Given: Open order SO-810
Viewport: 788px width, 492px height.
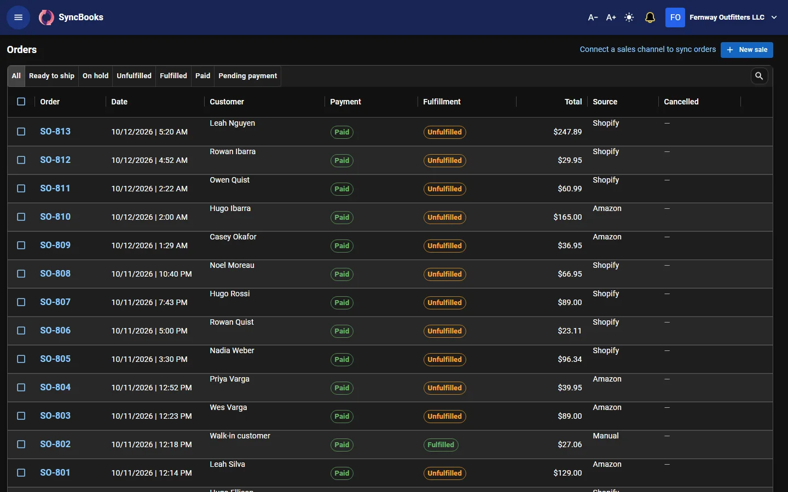Looking at the screenshot, I should pyautogui.click(x=55, y=217).
